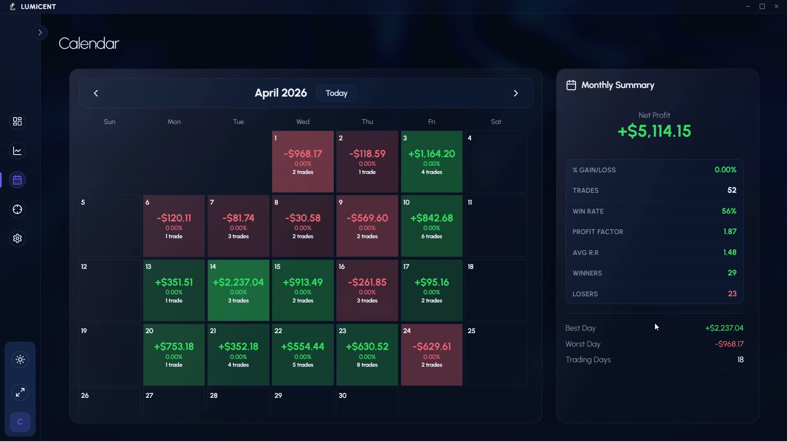Open the analytics line chart icon
This screenshot has width=787, height=442.
[x=17, y=151]
